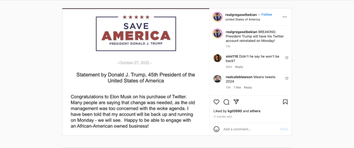
Task: Open kgt0990 profile from the likes line
Action: [235, 111]
